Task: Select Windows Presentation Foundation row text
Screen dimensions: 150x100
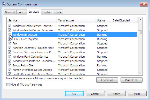Action: tap(34, 61)
